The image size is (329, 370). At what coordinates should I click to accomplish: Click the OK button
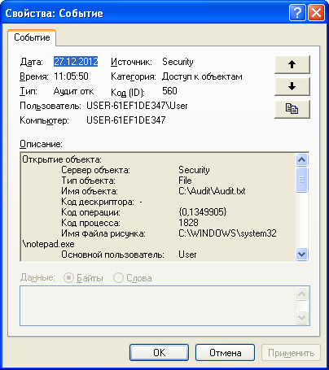(x=159, y=353)
